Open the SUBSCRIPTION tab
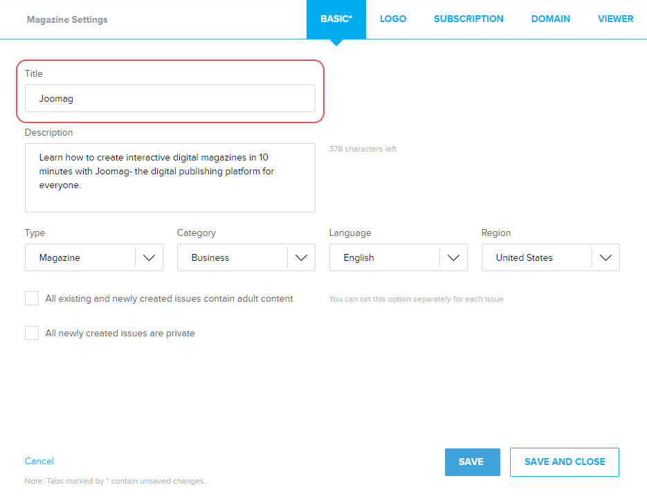Viewport: 647px width, 501px height. click(x=468, y=19)
